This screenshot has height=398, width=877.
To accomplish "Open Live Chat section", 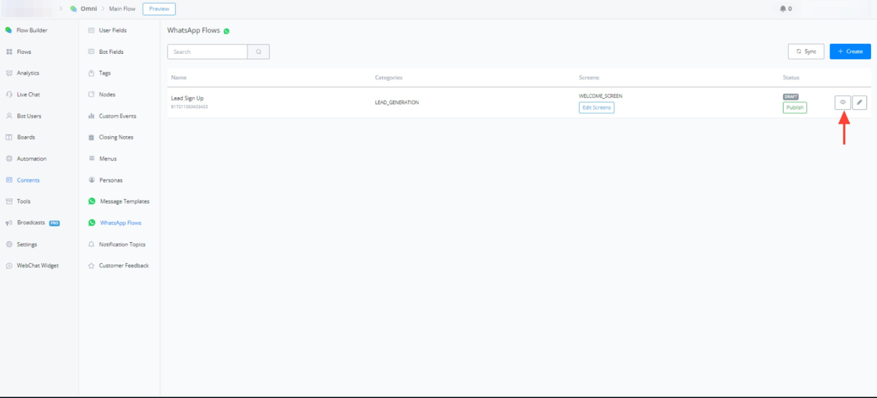I will pos(28,95).
